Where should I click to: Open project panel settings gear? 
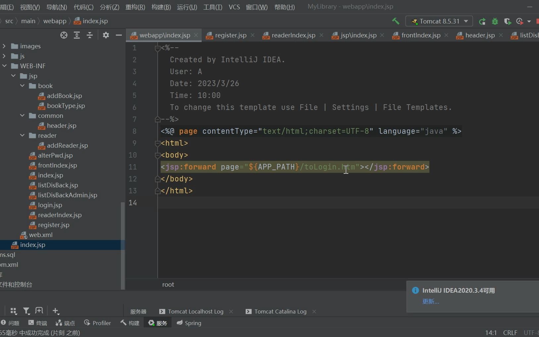pos(106,35)
